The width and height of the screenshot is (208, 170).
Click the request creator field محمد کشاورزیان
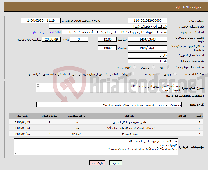click(115, 32)
